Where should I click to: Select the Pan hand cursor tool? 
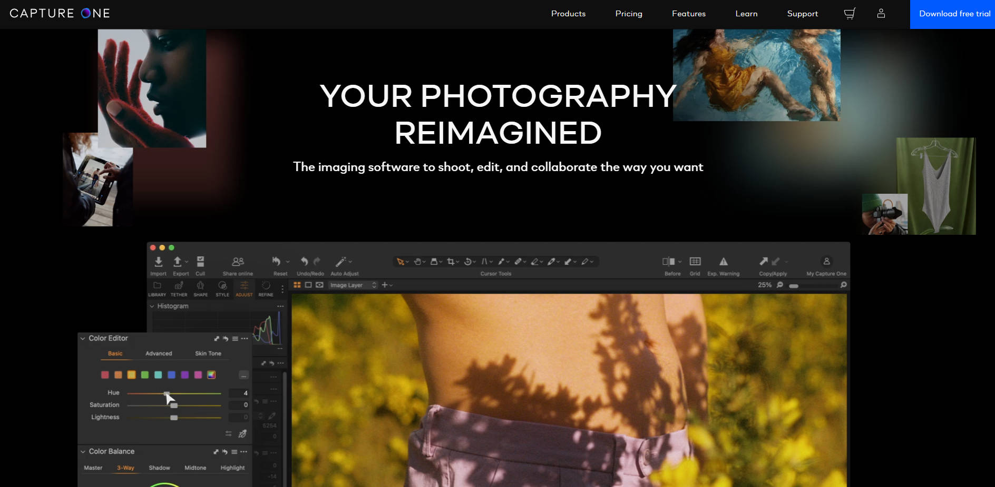tap(417, 262)
